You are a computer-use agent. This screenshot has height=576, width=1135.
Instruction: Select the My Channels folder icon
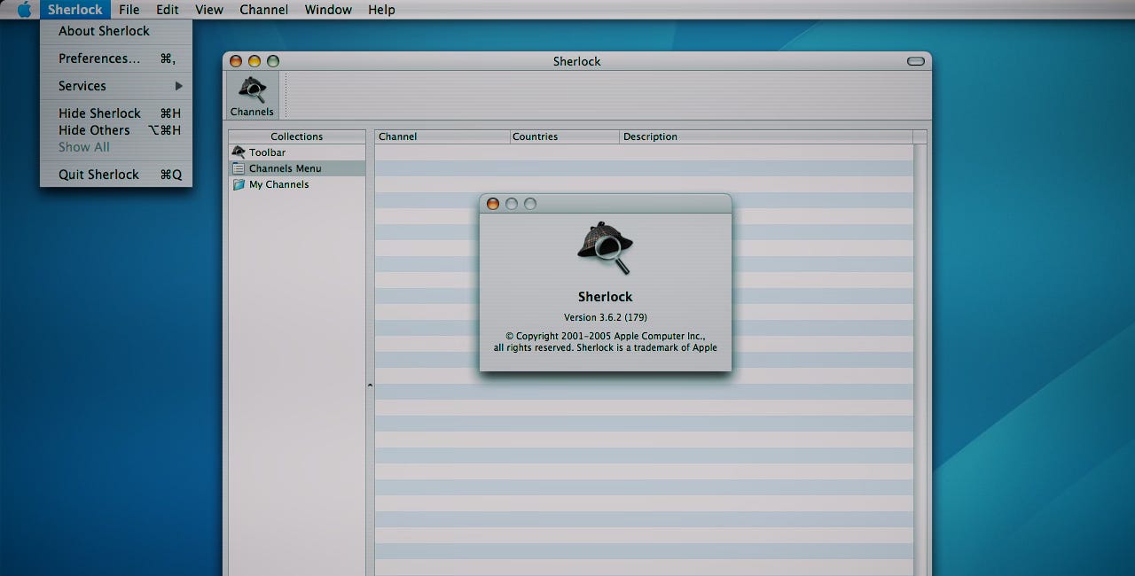point(238,184)
